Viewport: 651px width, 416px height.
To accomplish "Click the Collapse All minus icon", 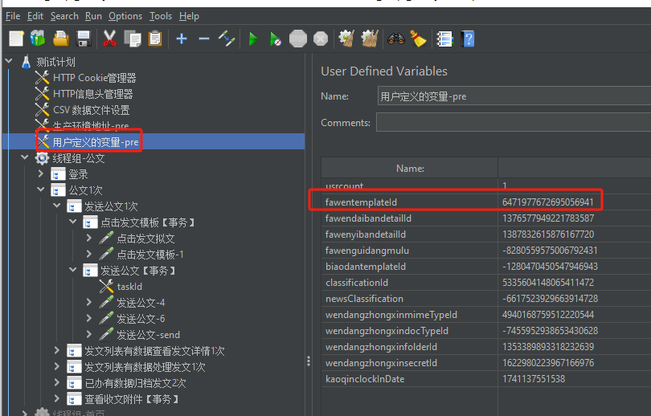I will point(204,39).
